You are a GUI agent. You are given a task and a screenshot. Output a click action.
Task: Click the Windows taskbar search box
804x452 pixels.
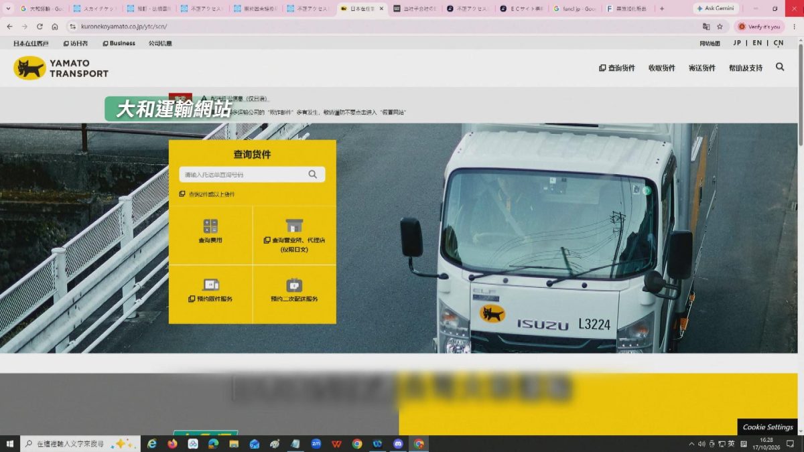(x=80, y=443)
